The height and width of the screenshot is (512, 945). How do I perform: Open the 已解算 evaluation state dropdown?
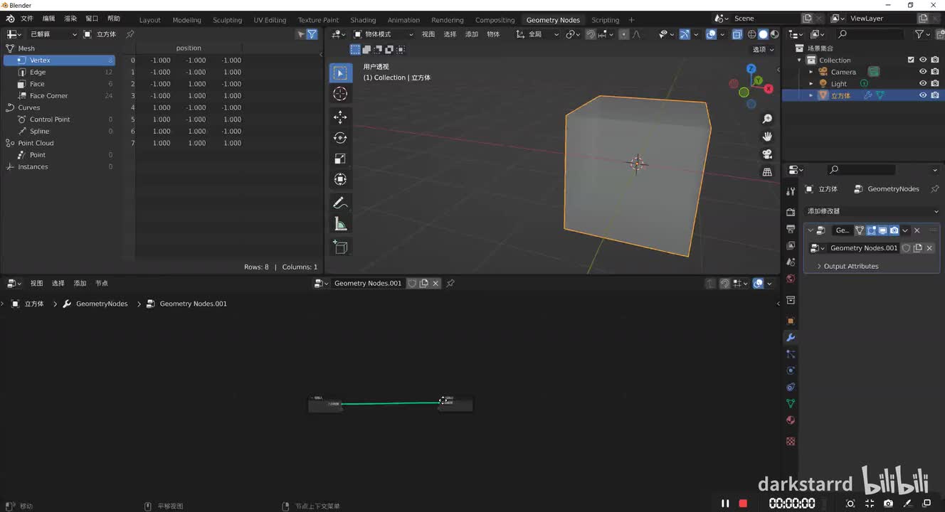coord(53,34)
